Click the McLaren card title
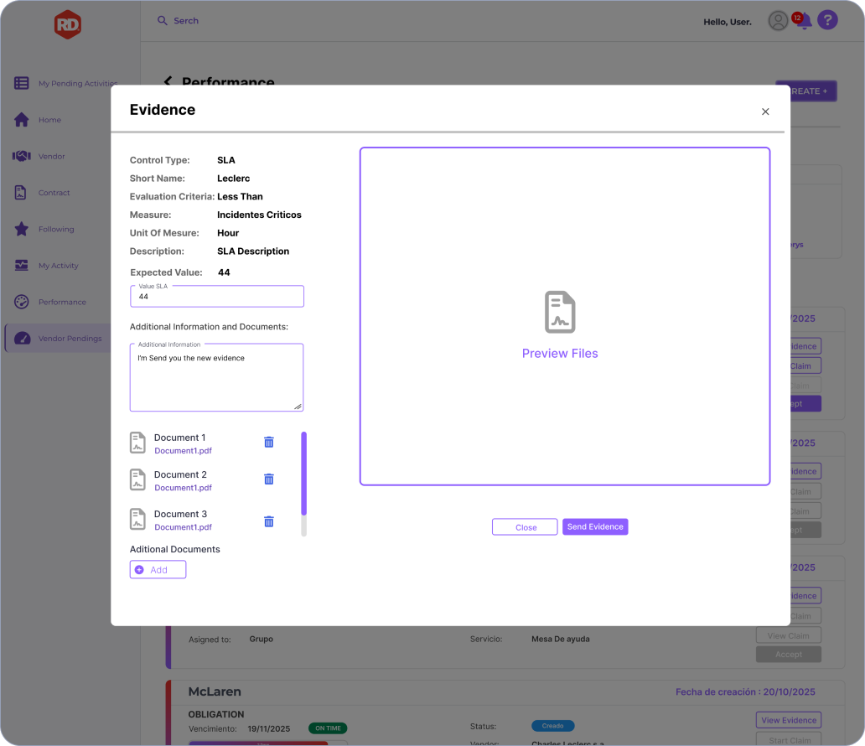The height and width of the screenshot is (746, 865). (x=215, y=692)
